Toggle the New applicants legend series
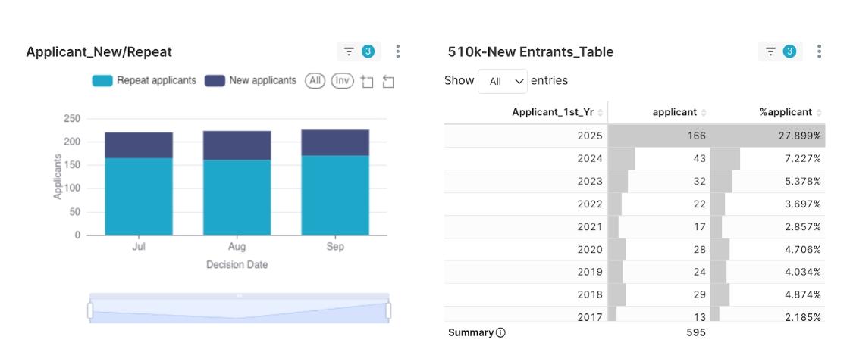Viewport: 853px width, 349px height. point(251,80)
